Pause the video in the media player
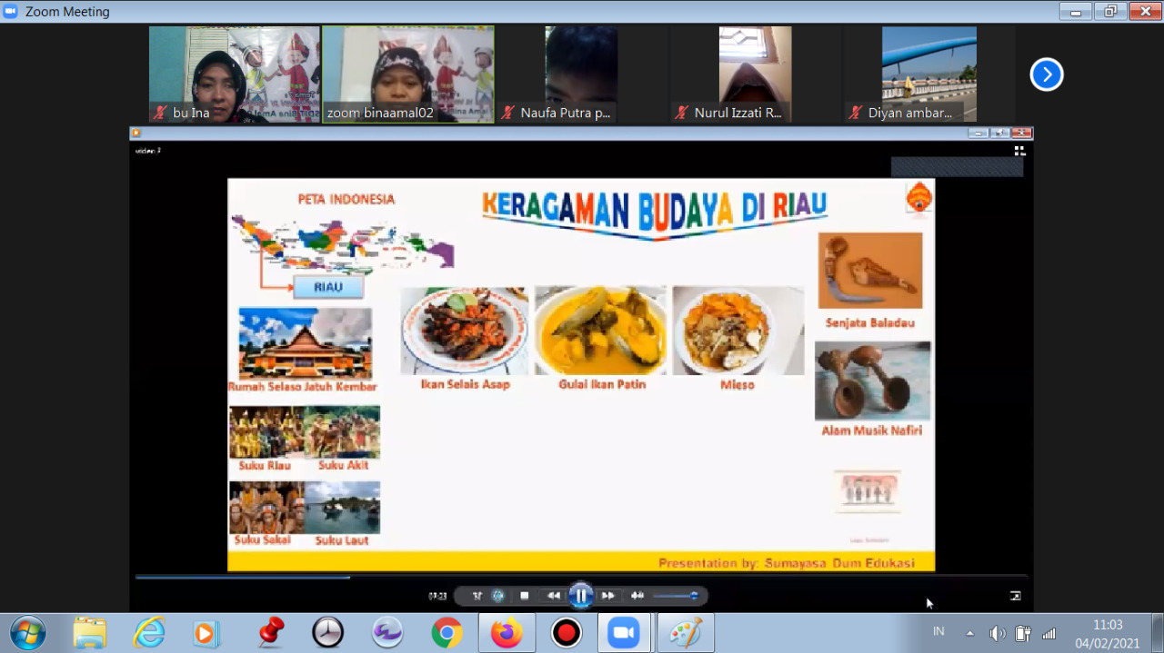Screen dimensions: 1164x653 tap(580, 596)
